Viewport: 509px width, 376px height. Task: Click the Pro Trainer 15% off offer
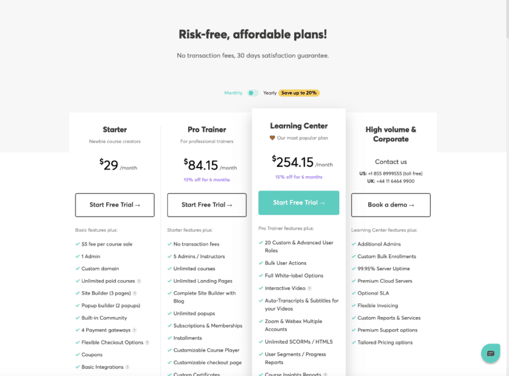(x=207, y=180)
